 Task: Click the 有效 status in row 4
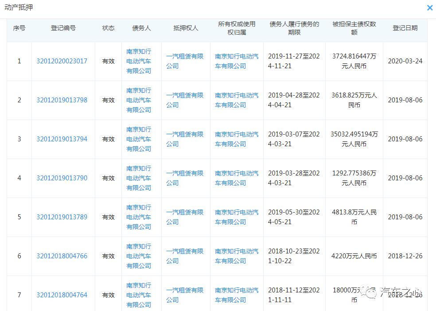(x=108, y=178)
